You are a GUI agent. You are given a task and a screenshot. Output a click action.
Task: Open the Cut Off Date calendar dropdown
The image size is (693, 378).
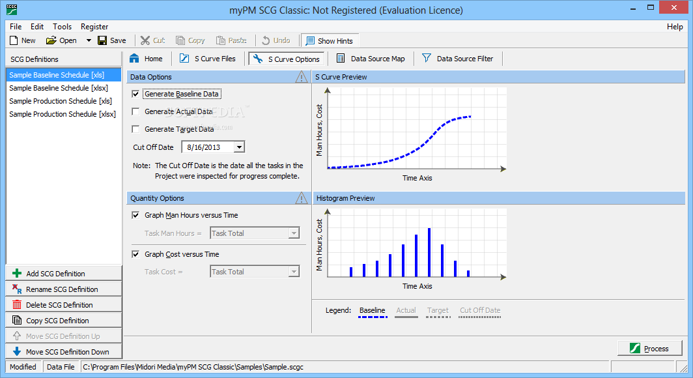click(239, 147)
